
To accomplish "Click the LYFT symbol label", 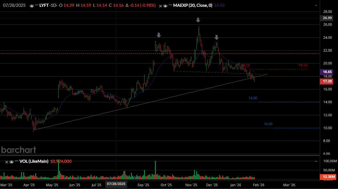I will pyautogui.click(x=44, y=5).
